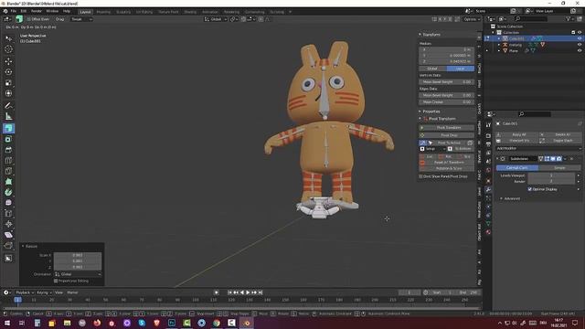Open Modifier properties wrench tab
Image resolution: width=585 pixels, height=329 pixels.
488,189
